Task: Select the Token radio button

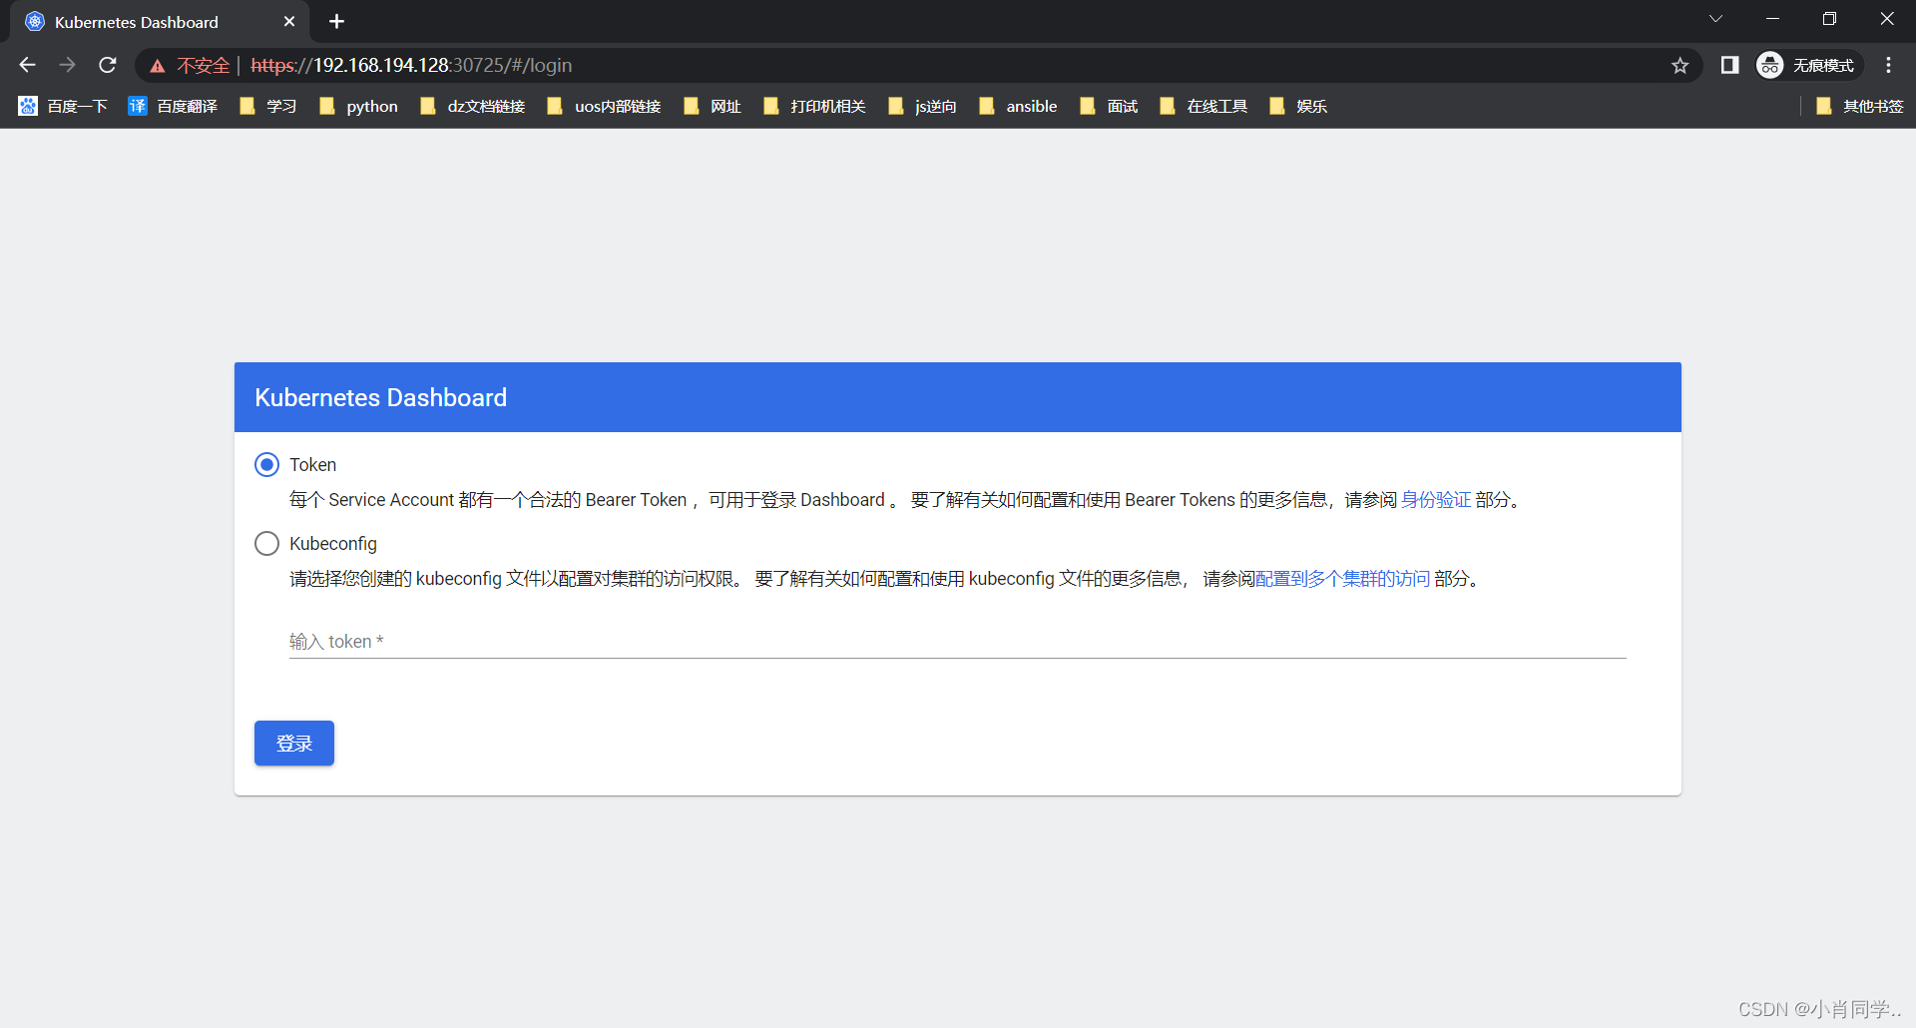Action: coord(266,464)
